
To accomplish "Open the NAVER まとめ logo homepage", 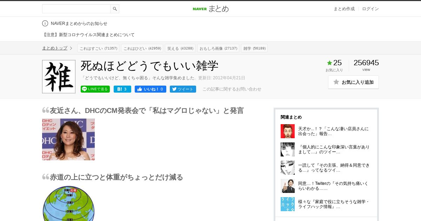I will [x=210, y=9].
